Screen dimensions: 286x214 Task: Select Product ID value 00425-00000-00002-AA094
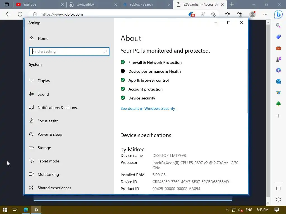pos(177,189)
